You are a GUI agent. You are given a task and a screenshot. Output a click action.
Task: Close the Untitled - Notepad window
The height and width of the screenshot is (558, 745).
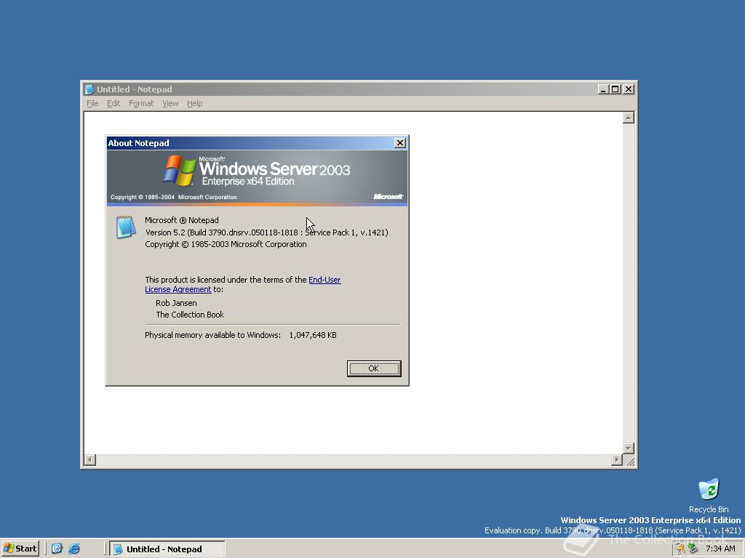[629, 89]
